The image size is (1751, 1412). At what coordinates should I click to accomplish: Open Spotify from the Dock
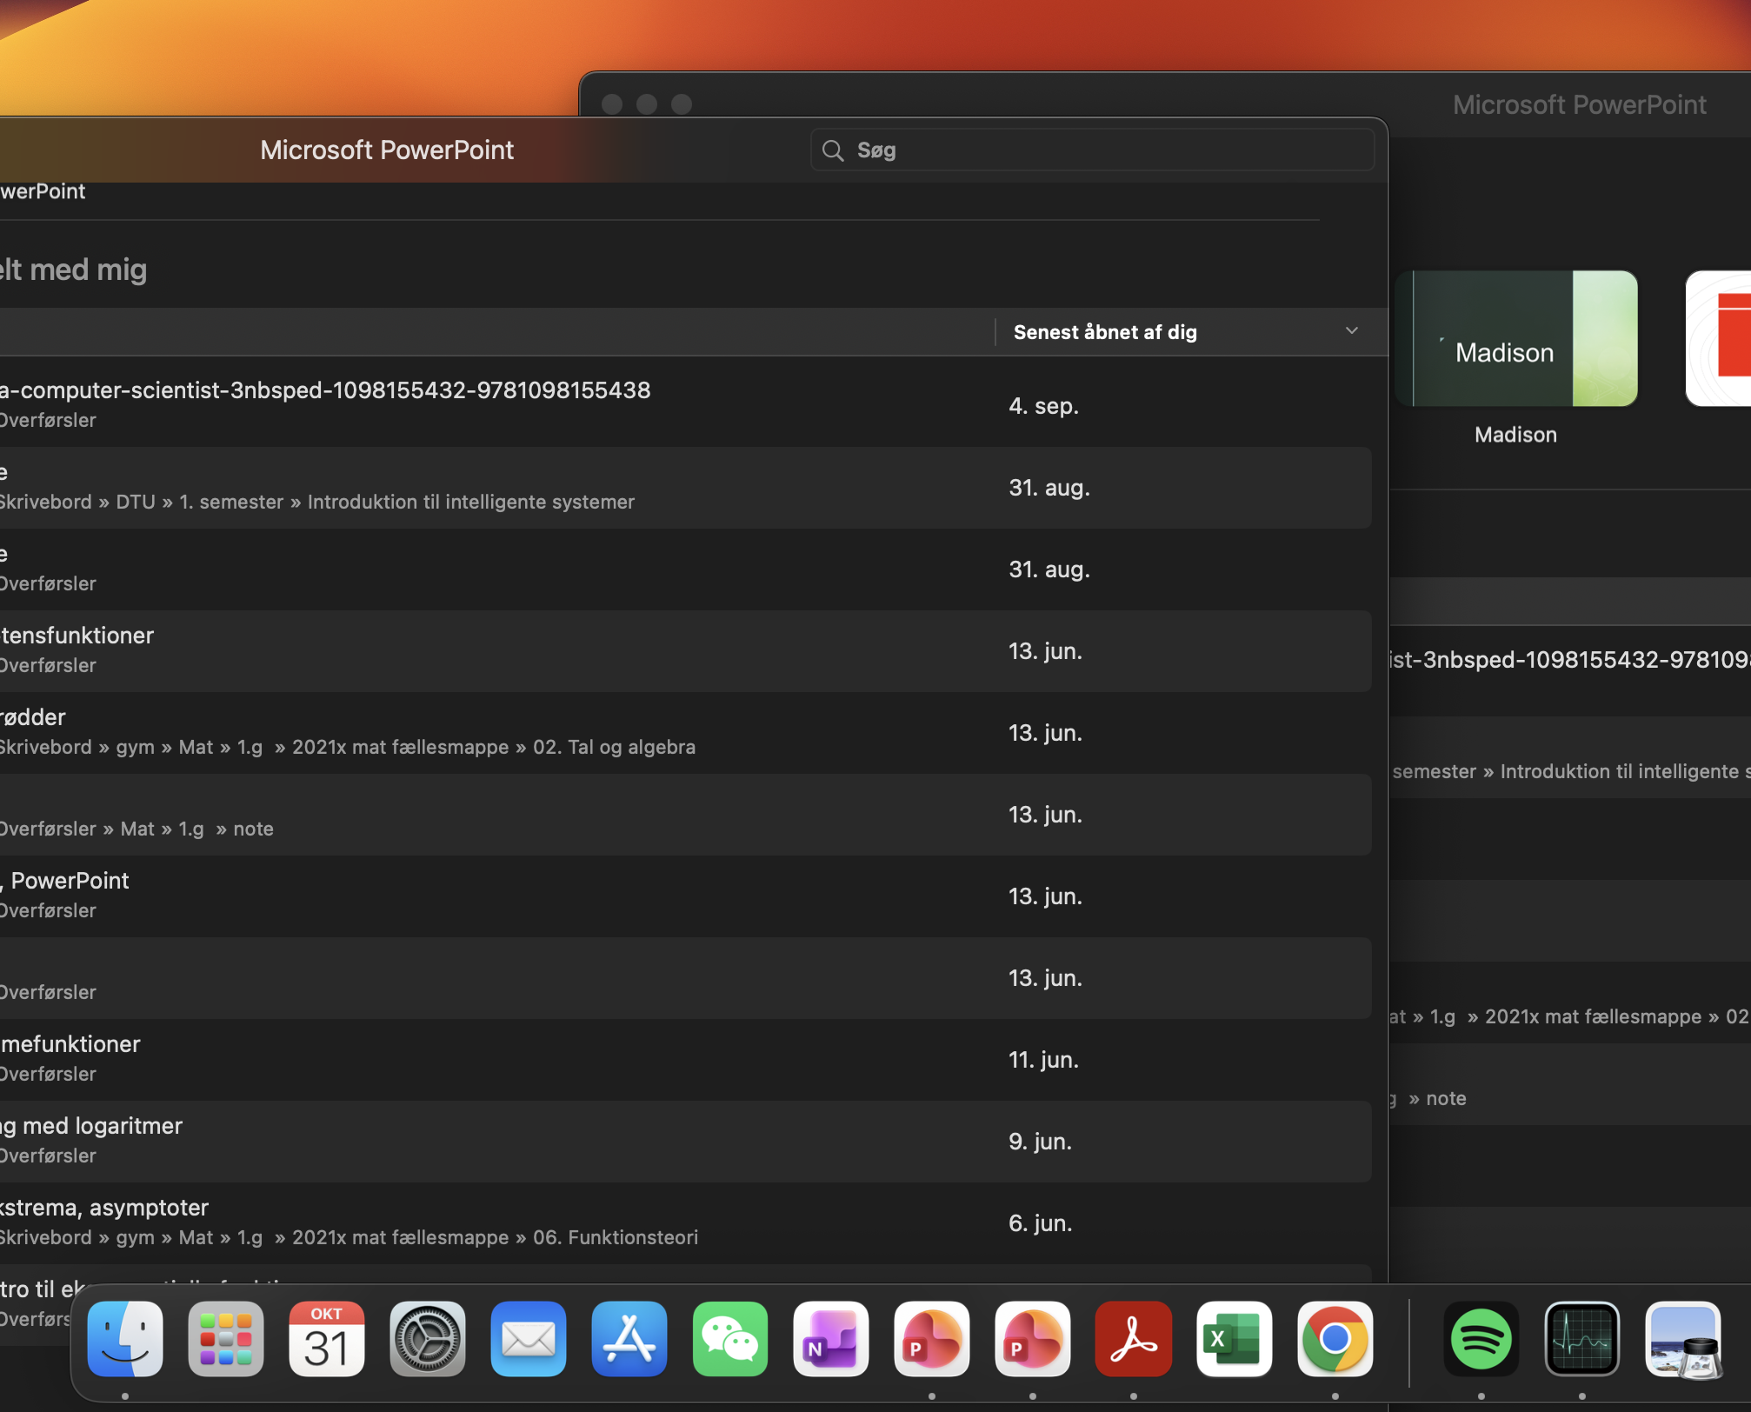coord(1481,1339)
